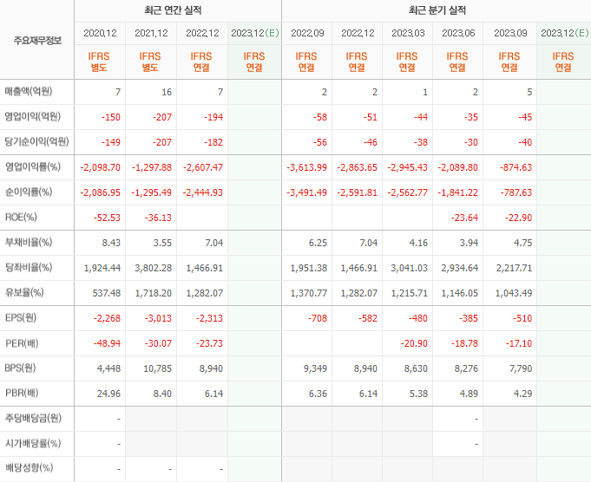Click reserve ratio value 537.48
The width and height of the screenshot is (591, 482).
(x=107, y=293)
